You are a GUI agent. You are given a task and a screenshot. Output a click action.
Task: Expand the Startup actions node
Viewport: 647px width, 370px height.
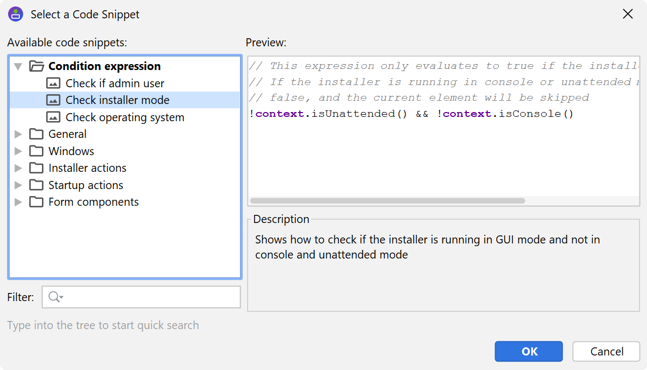click(x=18, y=185)
